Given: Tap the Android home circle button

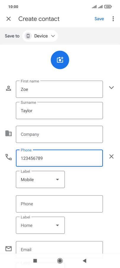Looking at the screenshot, I should 60,261.
